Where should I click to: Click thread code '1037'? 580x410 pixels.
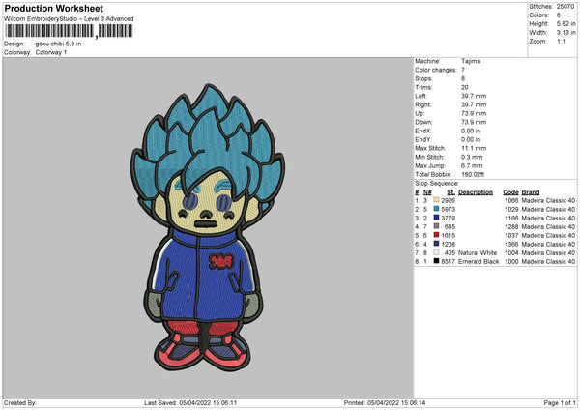pyautogui.click(x=511, y=235)
